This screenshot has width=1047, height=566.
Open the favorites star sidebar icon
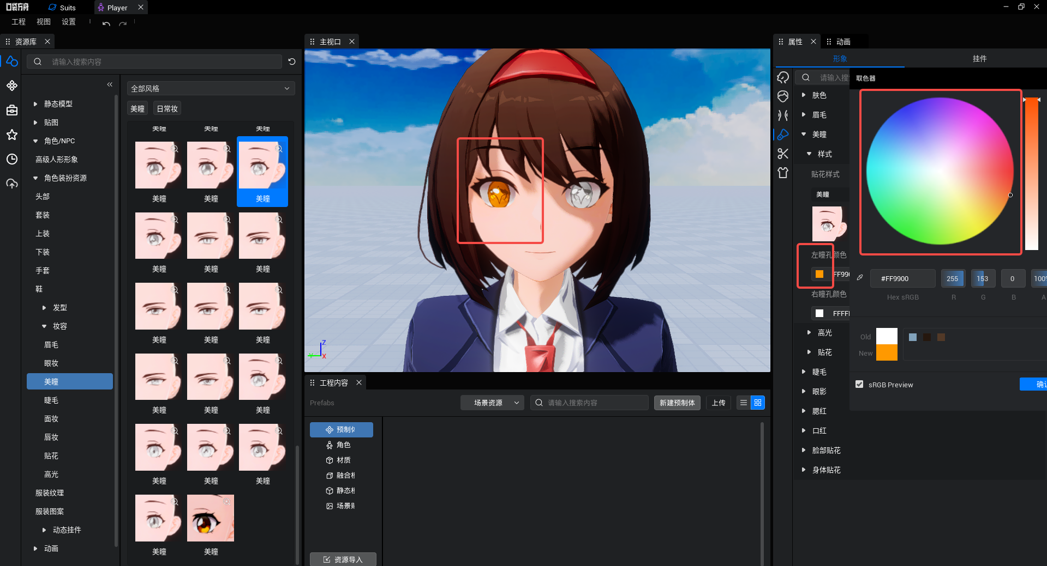pos(12,135)
